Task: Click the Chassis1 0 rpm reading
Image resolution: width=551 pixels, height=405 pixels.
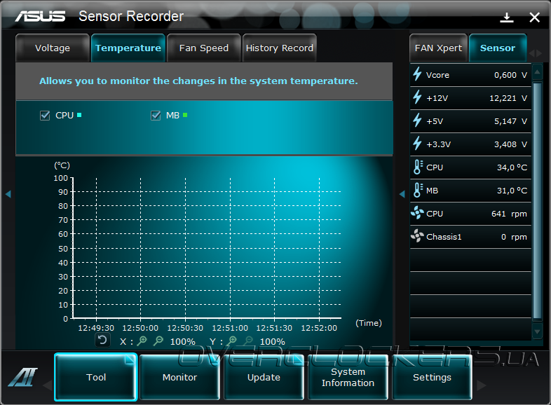Action: tap(514, 237)
